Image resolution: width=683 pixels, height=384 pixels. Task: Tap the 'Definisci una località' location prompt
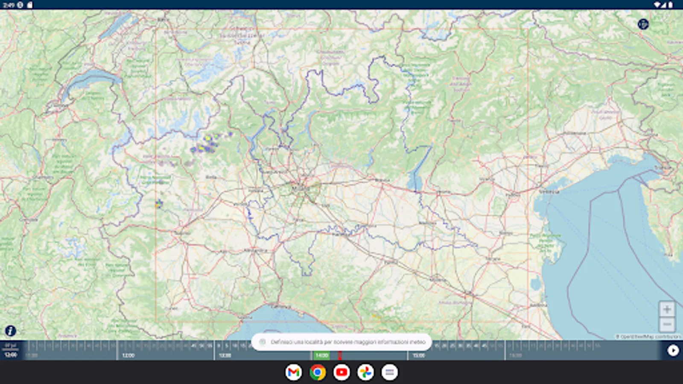tap(341, 342)
